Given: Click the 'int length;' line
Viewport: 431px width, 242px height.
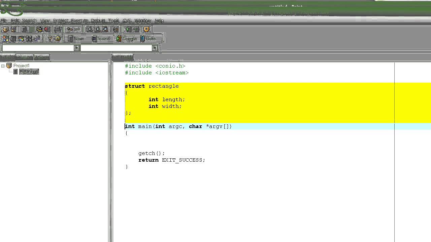Looking at the screenshot, I should (167, 99).
